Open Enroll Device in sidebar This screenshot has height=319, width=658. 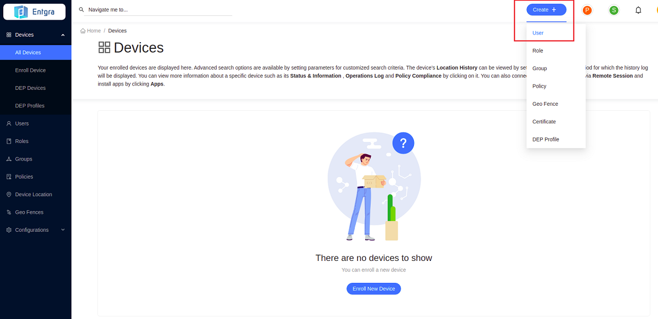click(x=30, y=70)
